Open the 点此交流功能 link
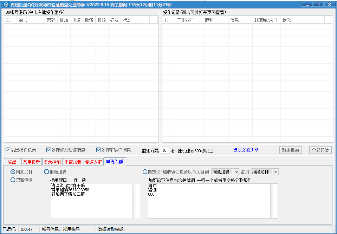Image resolution: width=337 pixels, height=234 pixels. pos(246,150)
